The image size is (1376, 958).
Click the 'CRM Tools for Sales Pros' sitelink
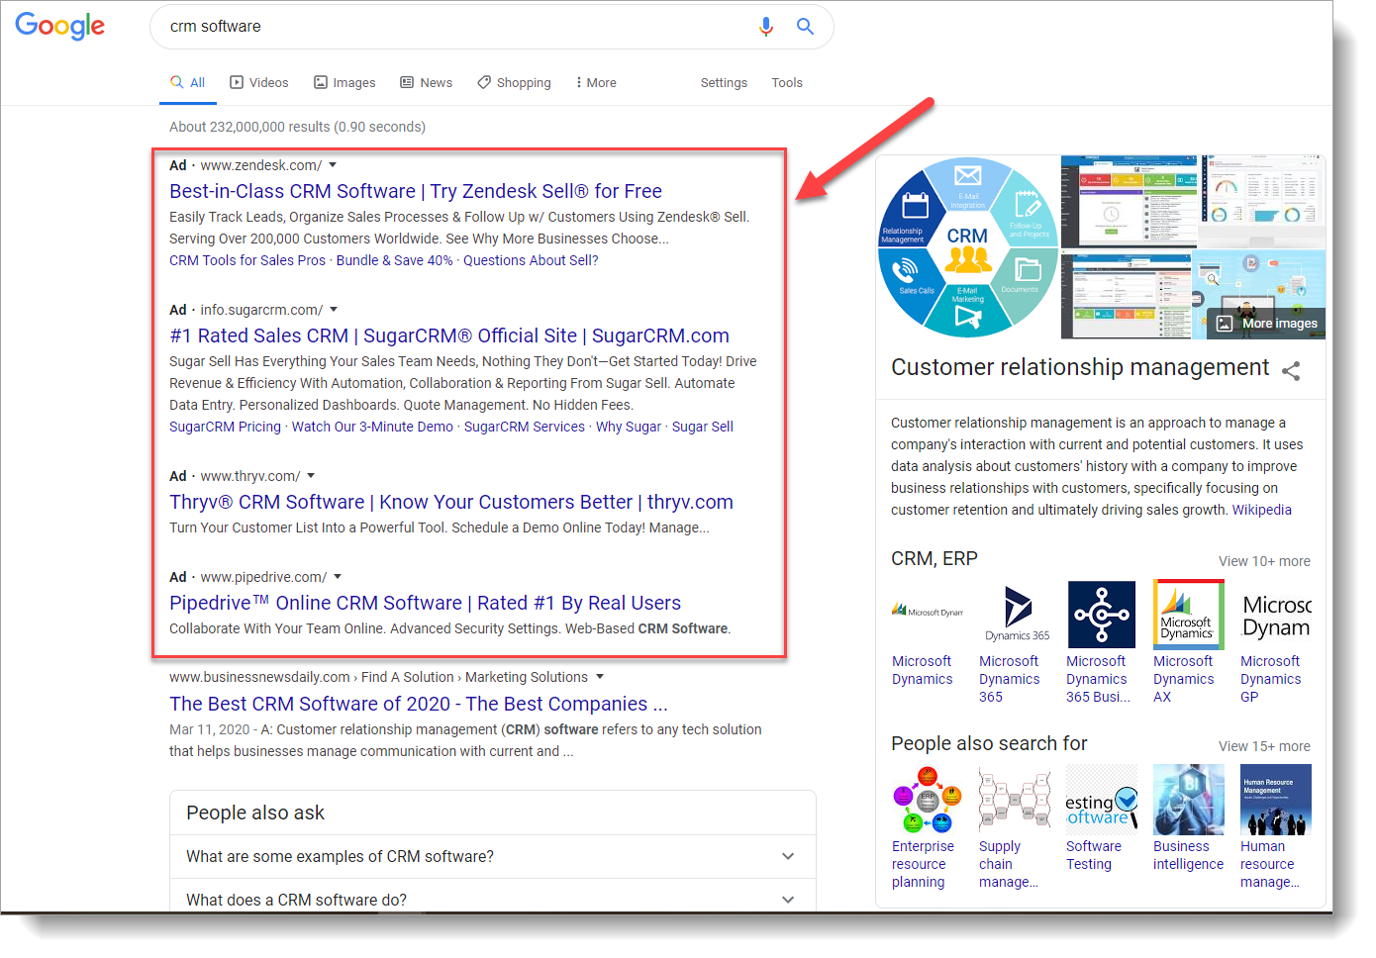coord(247,260)
